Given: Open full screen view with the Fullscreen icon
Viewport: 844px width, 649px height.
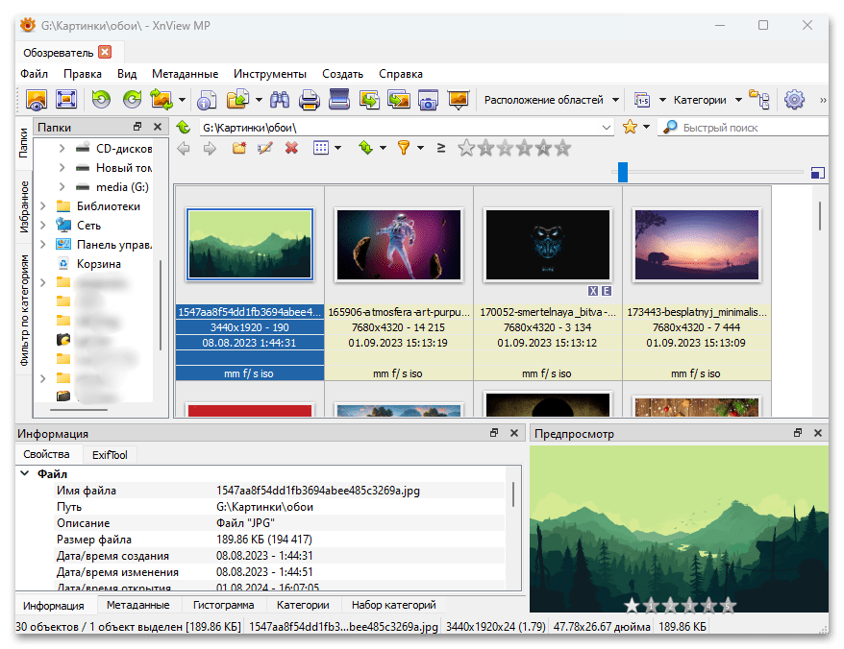Looking at the screenshot, I should point(65,99).
